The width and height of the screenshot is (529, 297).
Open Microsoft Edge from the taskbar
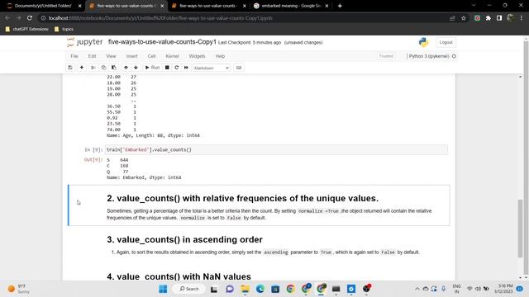point(260,289)
